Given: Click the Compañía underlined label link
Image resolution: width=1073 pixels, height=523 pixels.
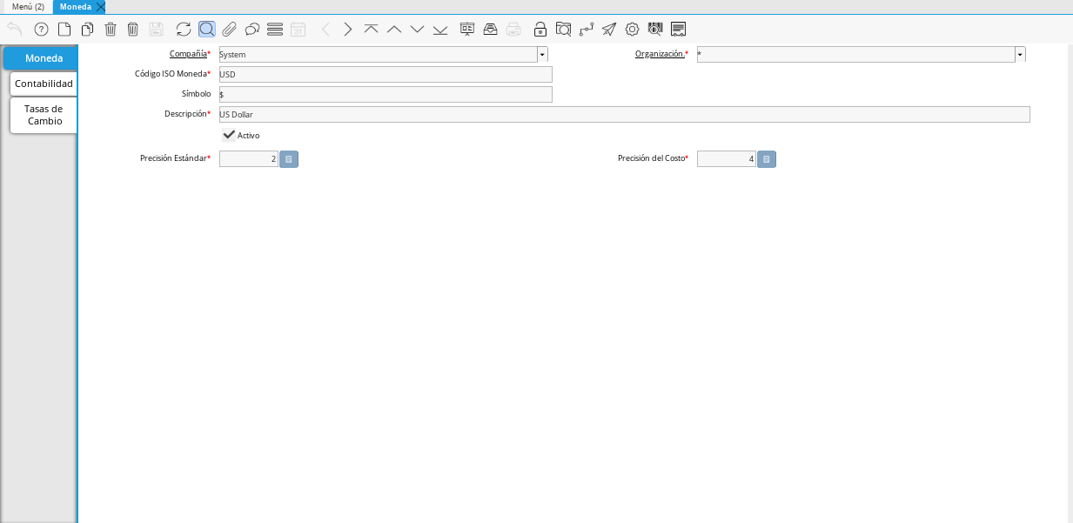Looking at the screenshot, I should coord(188,54).
